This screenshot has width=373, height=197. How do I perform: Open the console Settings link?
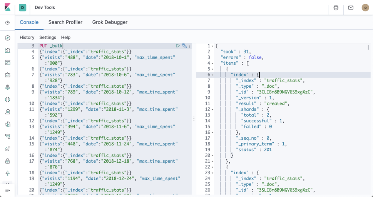48,37
